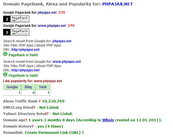Open phpajax.net link in first search result

click(62, 41)
